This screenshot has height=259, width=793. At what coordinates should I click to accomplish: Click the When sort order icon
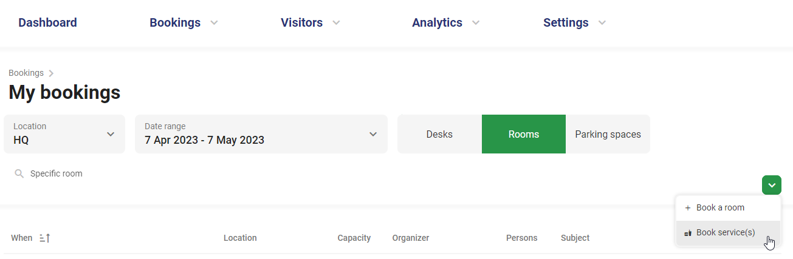click(x=44, y=238)
